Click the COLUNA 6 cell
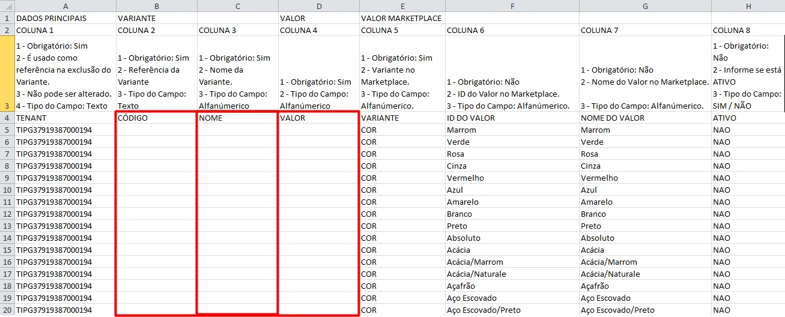785x317 pixels. click(512, 30)
